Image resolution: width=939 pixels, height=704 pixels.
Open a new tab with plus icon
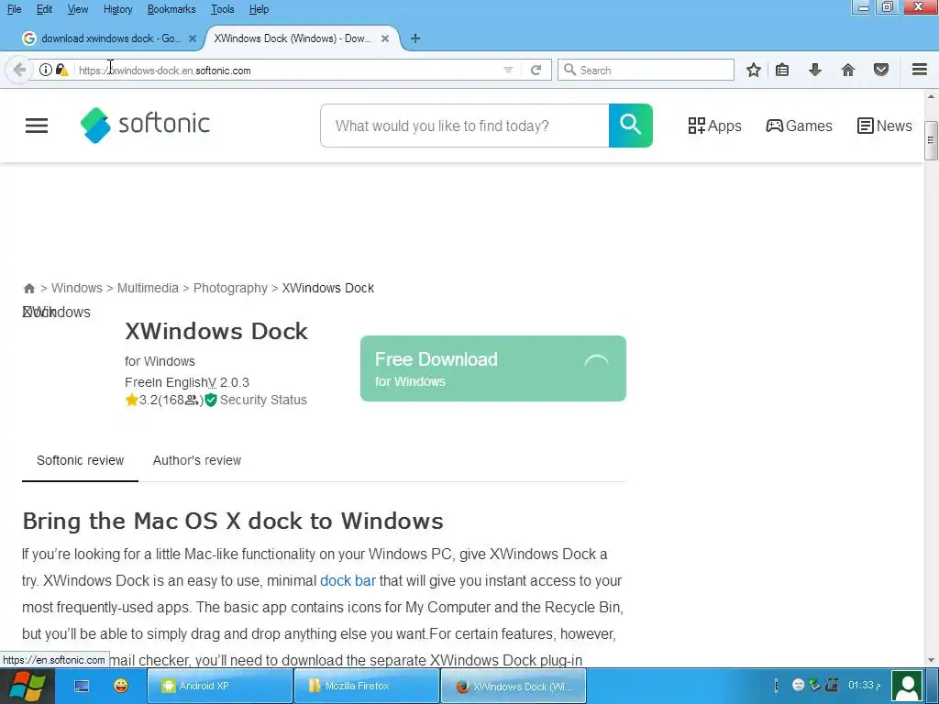click(x=415, y=38)
